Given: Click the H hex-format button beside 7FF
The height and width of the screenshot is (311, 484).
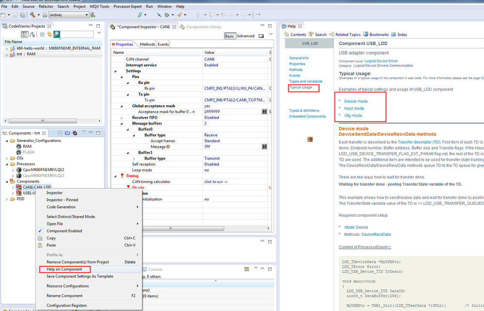Looking at the screenshot, I should click(x=264, y=147).
